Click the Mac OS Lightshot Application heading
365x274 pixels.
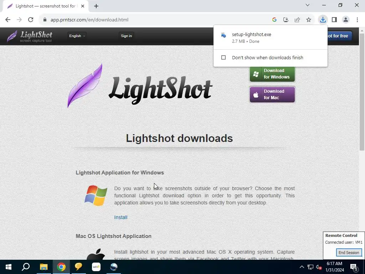(113, 236)
